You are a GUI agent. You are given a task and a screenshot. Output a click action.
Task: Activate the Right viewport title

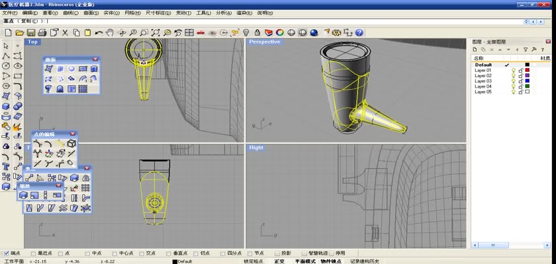[x=256, y=147]
